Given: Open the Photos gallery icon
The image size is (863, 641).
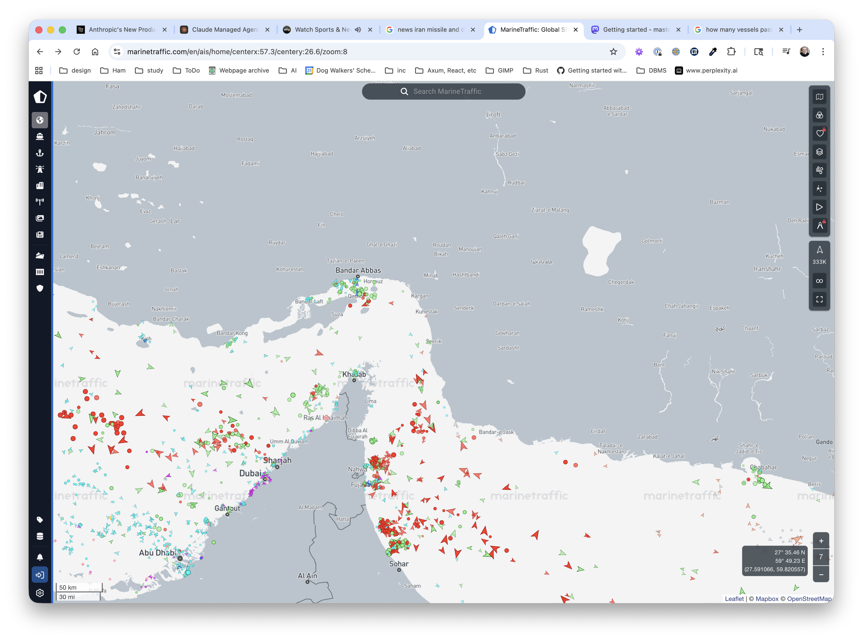Looking at the screenshot, I should 40,218.
